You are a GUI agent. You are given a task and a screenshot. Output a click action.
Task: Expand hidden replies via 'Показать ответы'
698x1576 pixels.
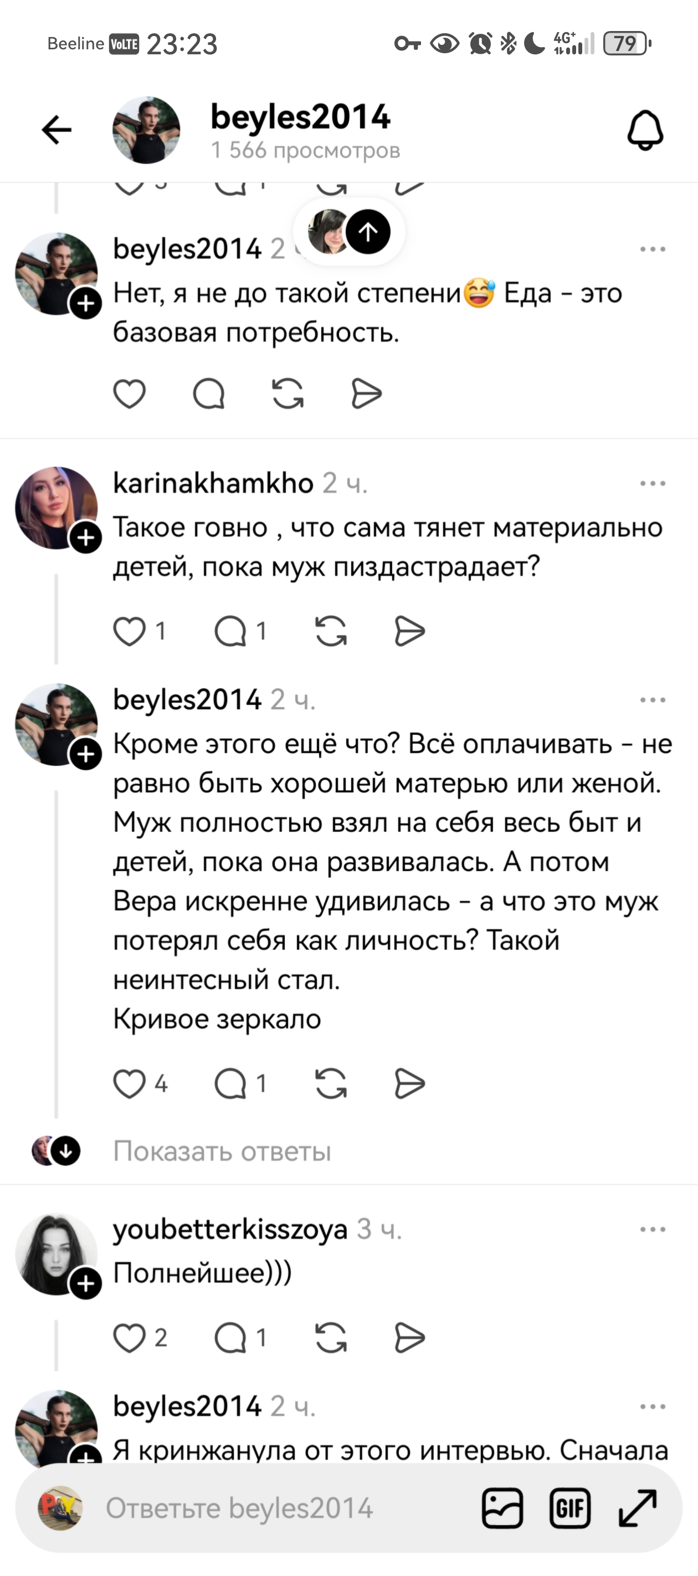coord(222,1152)
